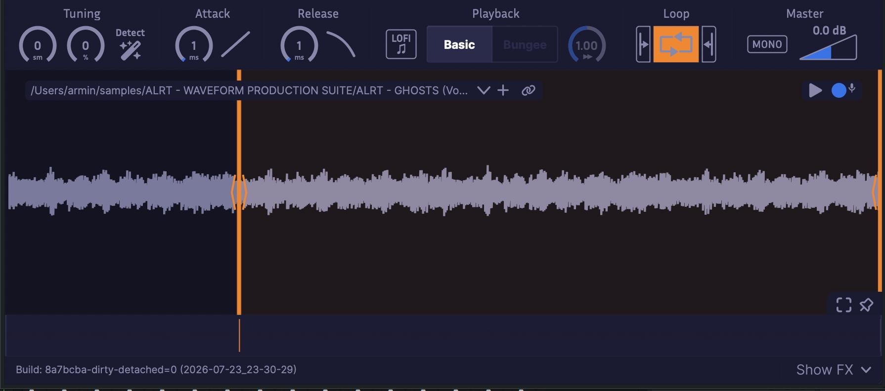Viewport: 885px width, 391px height.
Task: Click the fullscreen expand waveform icon
Action: [844, 305]
